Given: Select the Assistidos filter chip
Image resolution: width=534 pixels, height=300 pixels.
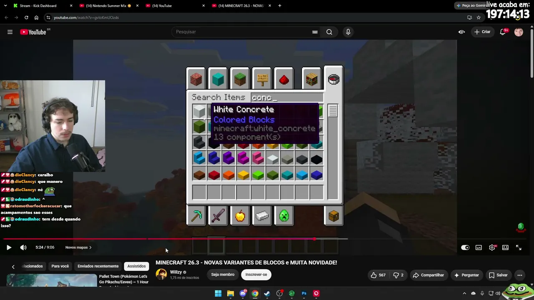Looking at the screenshot, I should (x=136, y=266).
